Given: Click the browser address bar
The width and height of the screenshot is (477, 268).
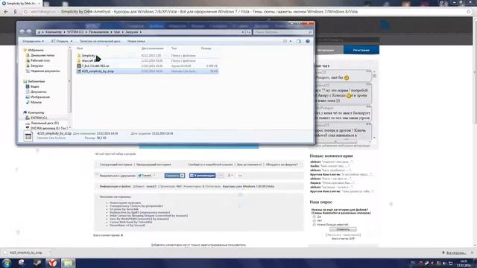Looking at the screenshot, I should coord(244,12).
